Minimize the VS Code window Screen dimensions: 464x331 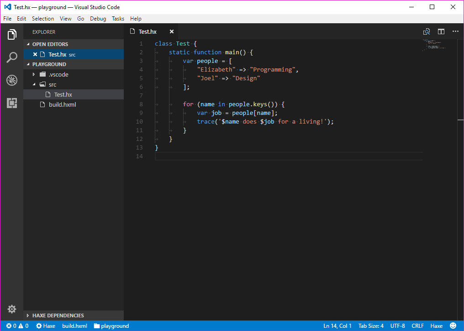[x=411, y=7]
